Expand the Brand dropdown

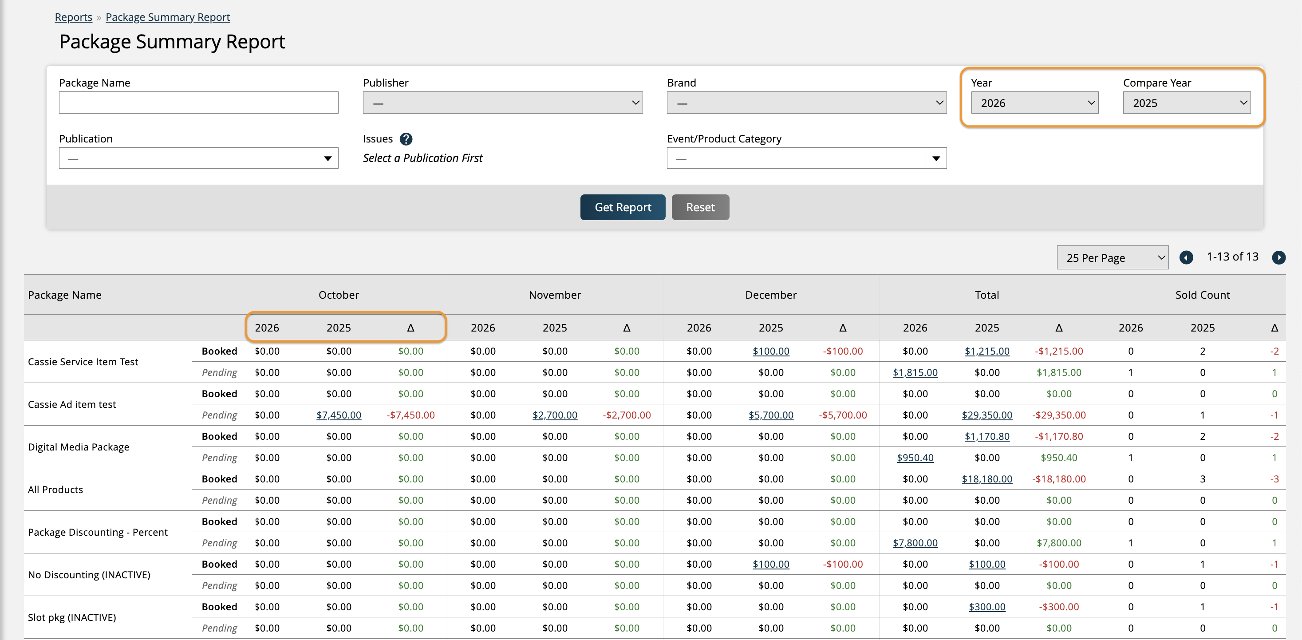(806, 103)
